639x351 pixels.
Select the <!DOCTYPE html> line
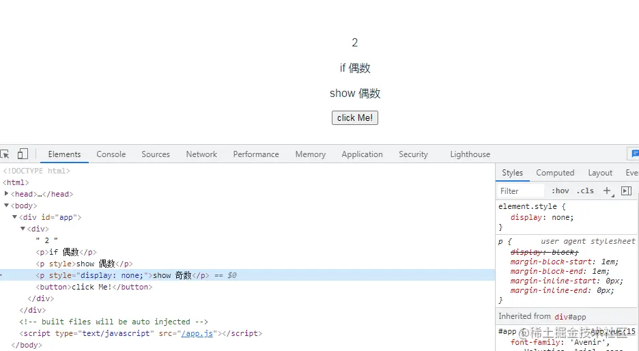pos(36,171)
